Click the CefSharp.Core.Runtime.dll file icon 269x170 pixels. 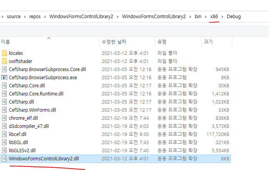4,93
